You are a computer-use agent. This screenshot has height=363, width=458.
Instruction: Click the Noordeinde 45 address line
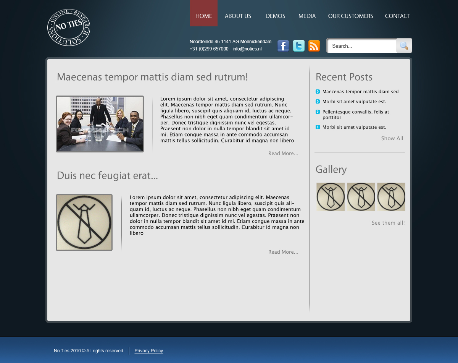pos(231,42)
